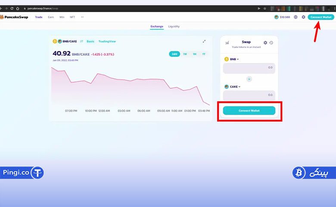Click the CAKE price $10.588 indicator
336x207 pixels.
pos(282,17)
